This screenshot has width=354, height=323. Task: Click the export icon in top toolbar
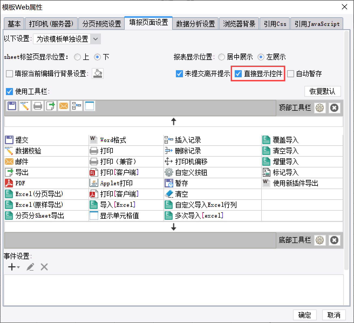pos(51,106)
